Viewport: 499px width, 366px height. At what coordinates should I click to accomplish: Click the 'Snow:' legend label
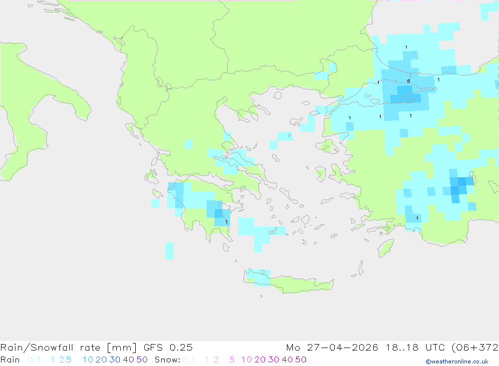(167, 360)
